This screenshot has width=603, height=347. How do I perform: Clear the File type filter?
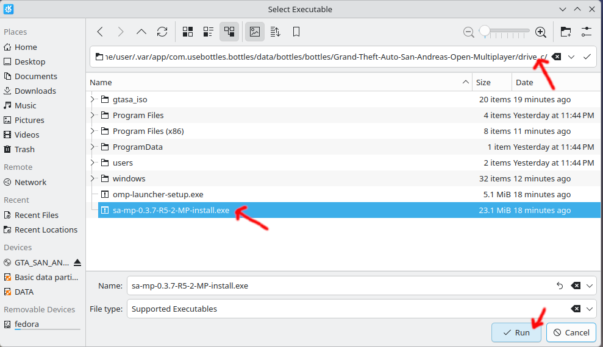tap(576, 309)
